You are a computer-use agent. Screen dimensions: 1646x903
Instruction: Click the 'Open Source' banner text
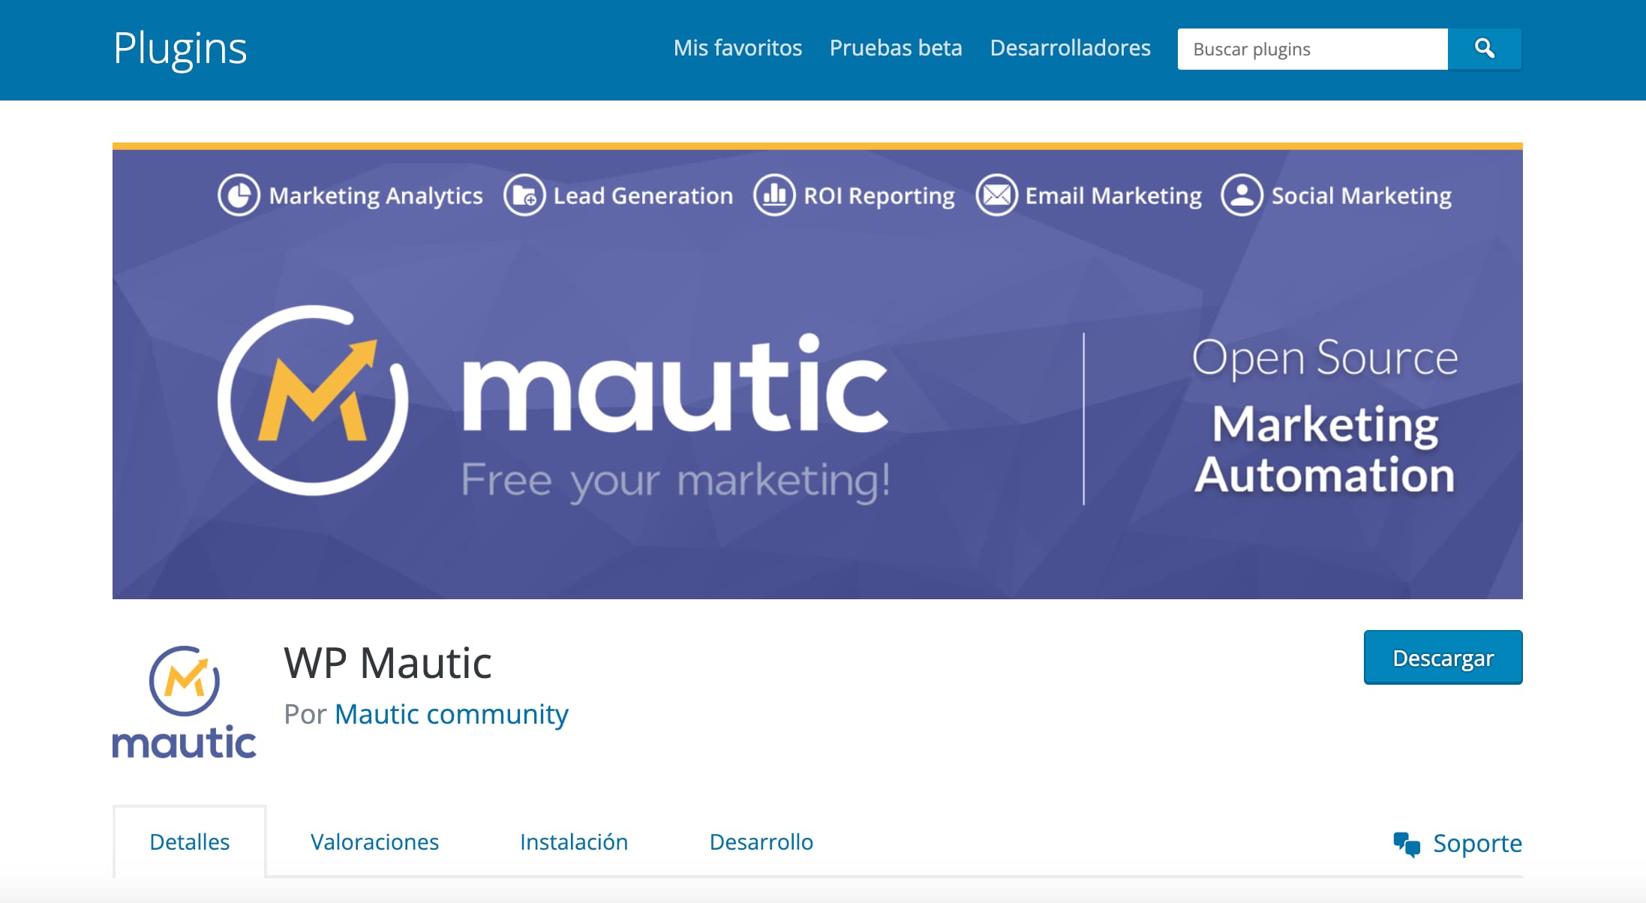[1325, 358]
